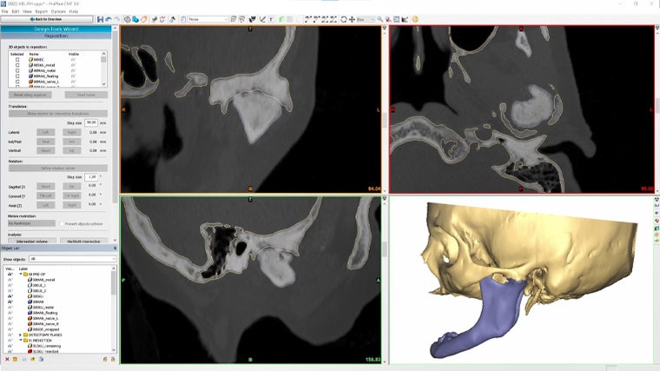Image resolution: width=660 pixels, height=371 pixels.
Task: Click the Intersection volume button
Action: coord(32,242)
